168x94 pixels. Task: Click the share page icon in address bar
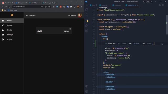click(46, 7)
